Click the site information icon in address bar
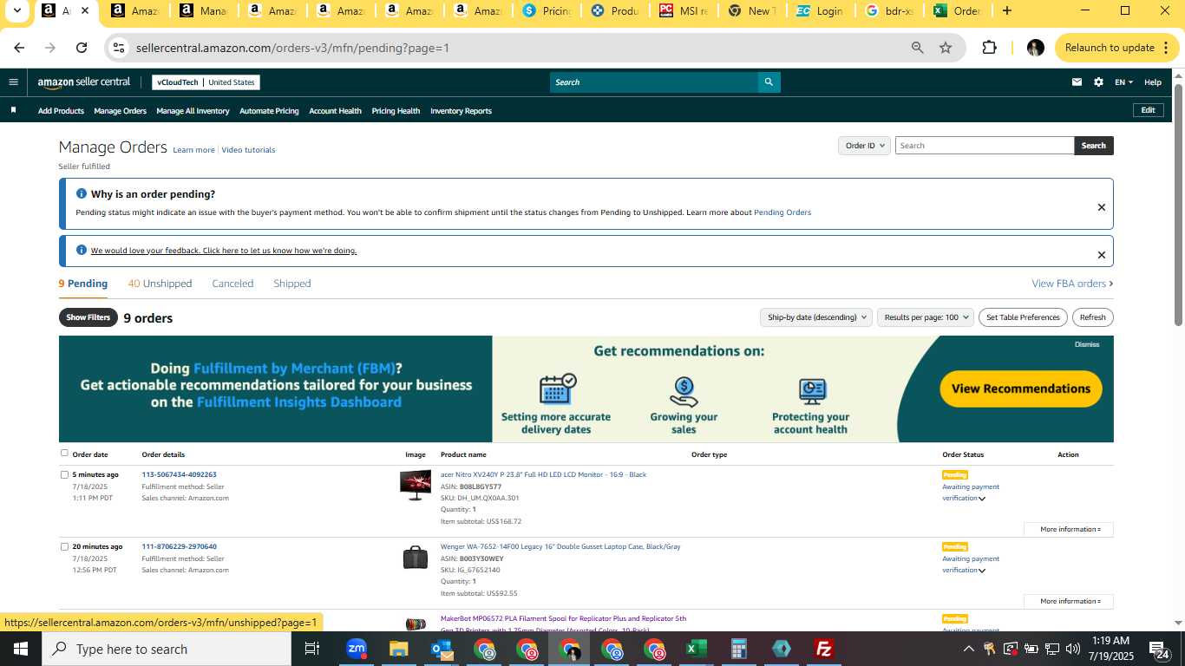Screen dimensions: 1185x666 [x=119, y=48]
